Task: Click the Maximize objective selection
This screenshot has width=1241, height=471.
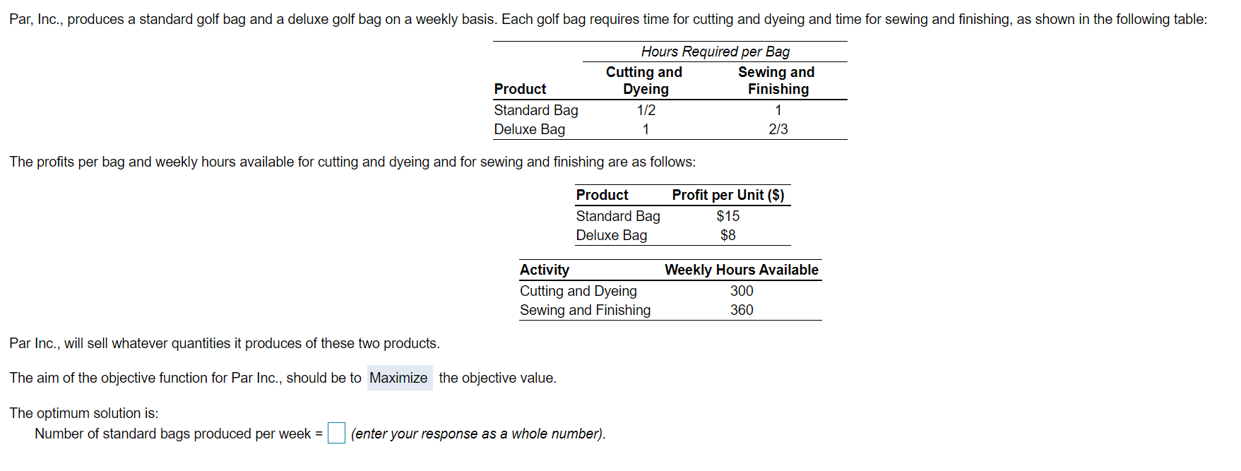Action: 398,378
